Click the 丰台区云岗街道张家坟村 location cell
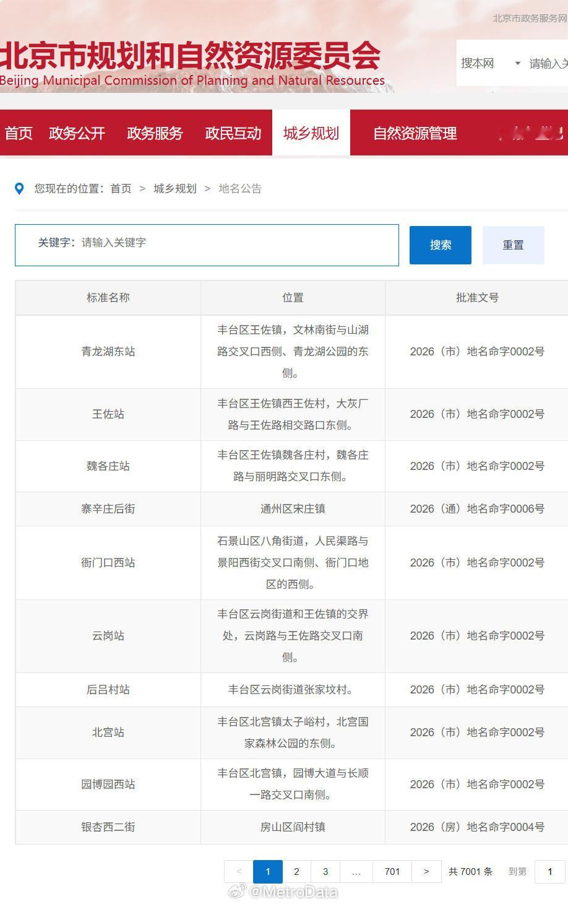The height and width of the screenshot is (904, 568). click(x=293, y=690)
